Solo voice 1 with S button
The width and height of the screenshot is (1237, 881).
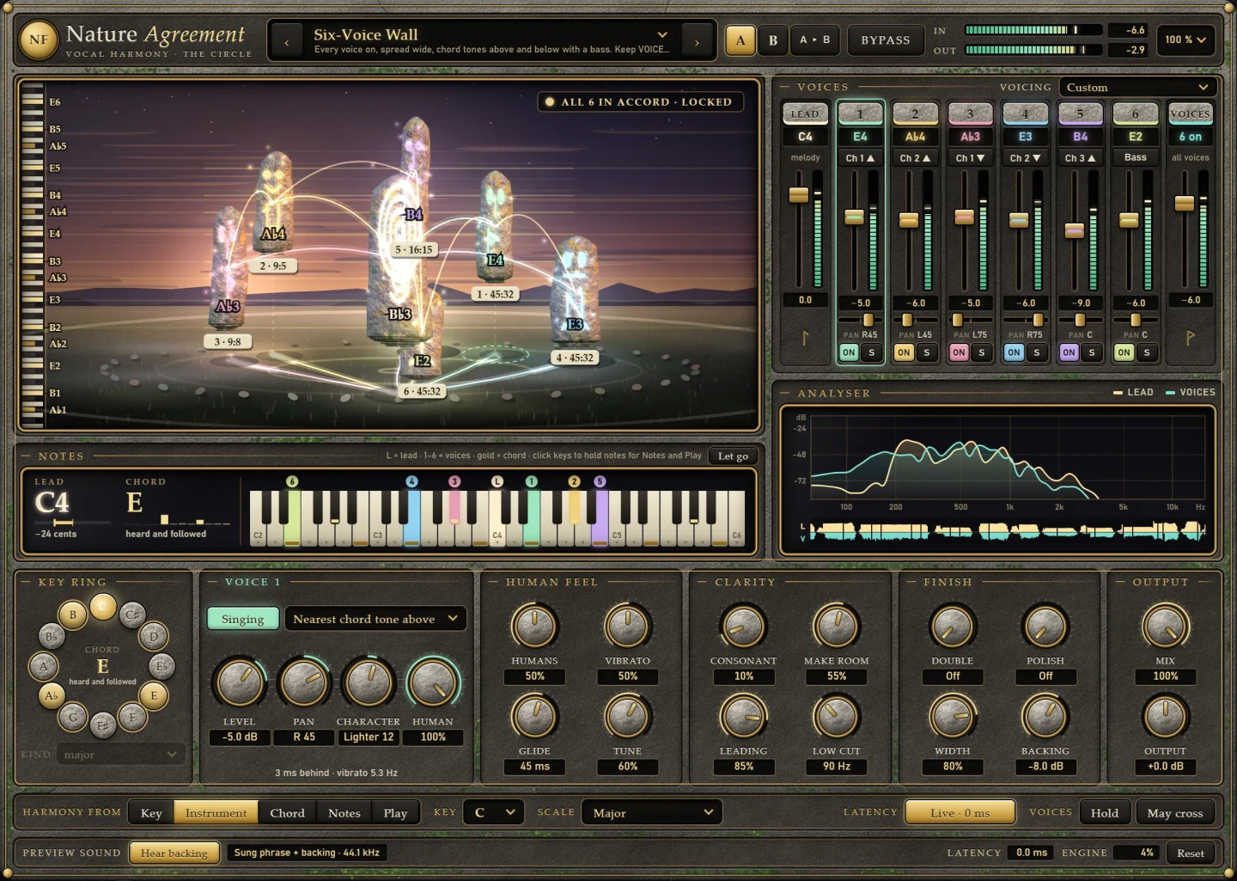871,352
